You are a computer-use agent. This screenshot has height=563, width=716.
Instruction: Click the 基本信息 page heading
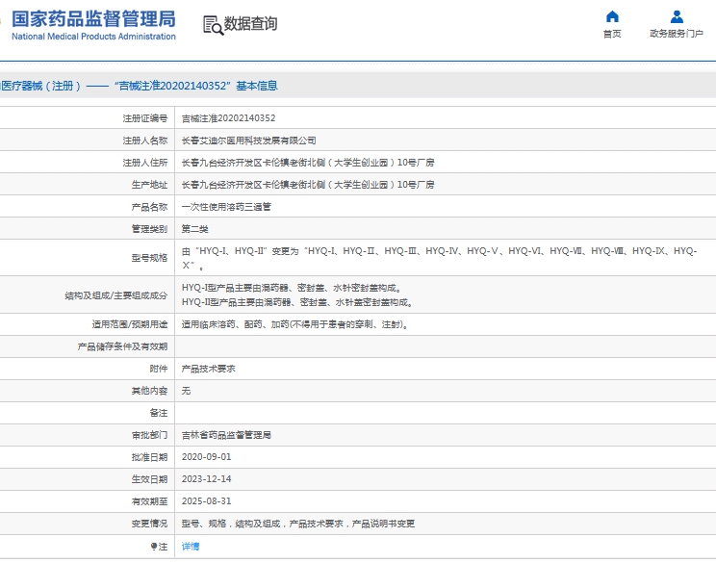(x=257, y=86)
